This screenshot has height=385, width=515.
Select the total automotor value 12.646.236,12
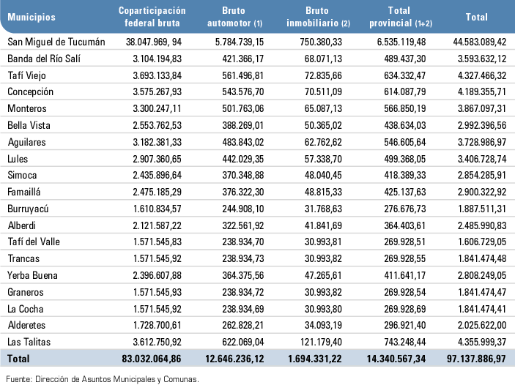(x=236, y=359)
